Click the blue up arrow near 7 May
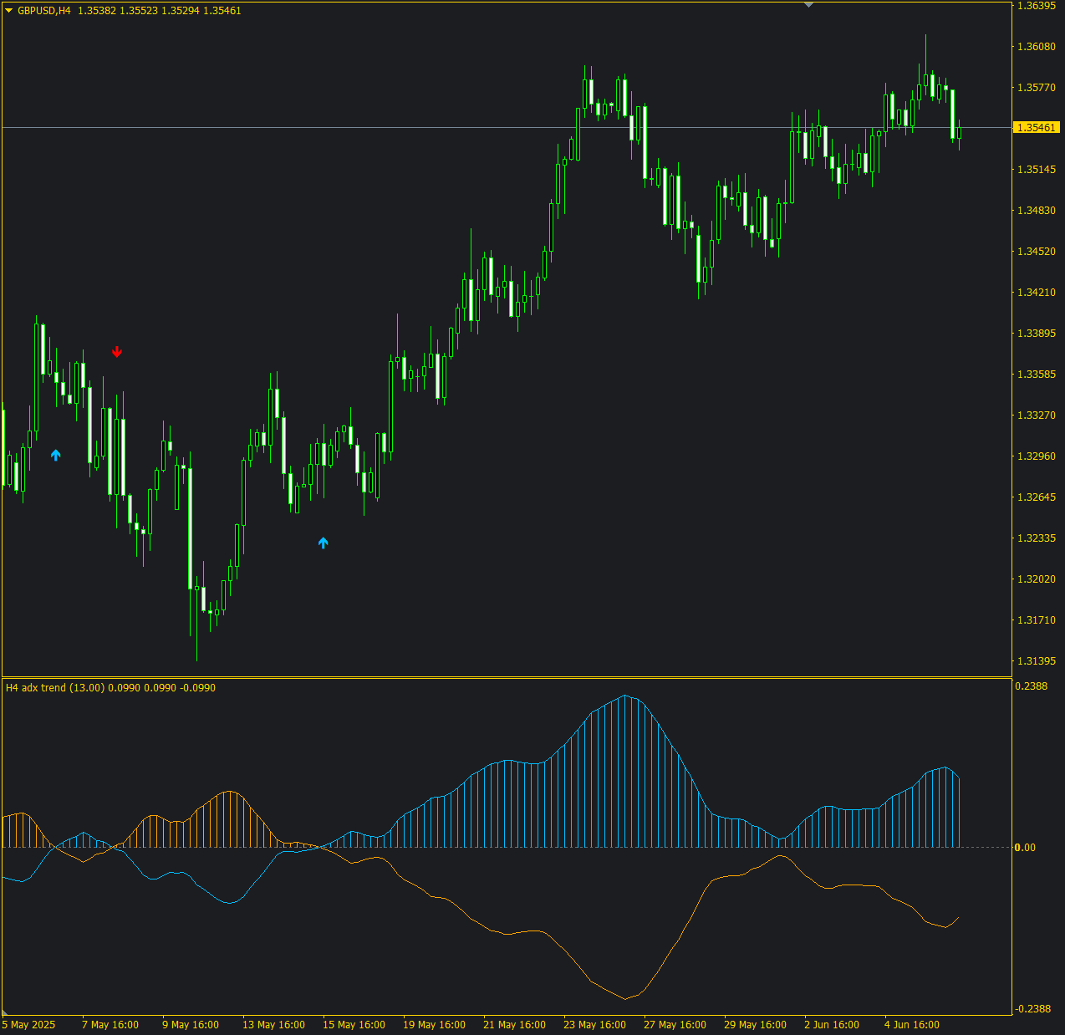This screenshot has width=1065, height=1035. 56,455
